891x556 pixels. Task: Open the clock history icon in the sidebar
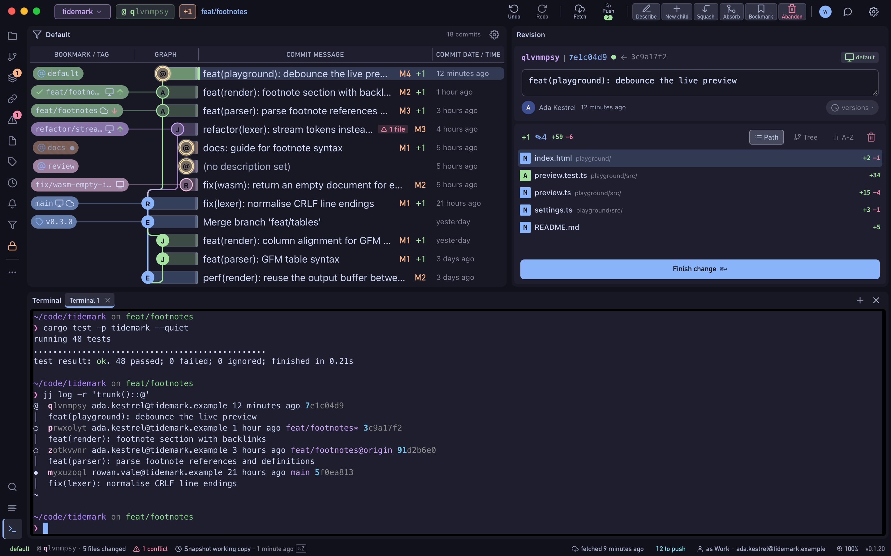pyautogui.click(x=12, y=183)
